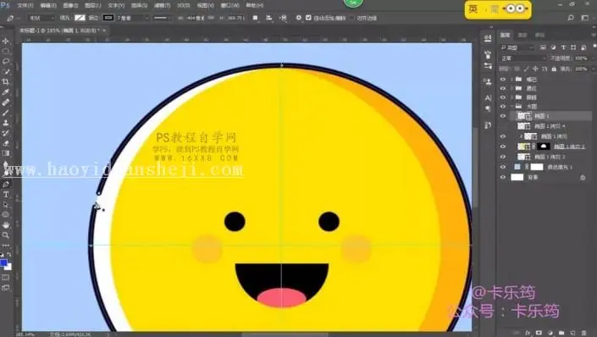Select the Lasso tool
The height and width of the screenshot is (337, 597).
(6, 61)
